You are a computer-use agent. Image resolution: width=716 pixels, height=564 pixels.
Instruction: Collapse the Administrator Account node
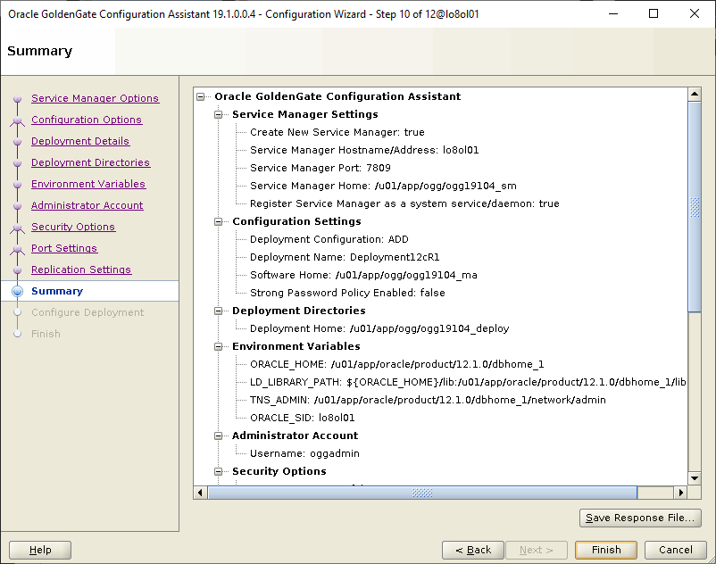pyautogui.click(x=219, y=435)
